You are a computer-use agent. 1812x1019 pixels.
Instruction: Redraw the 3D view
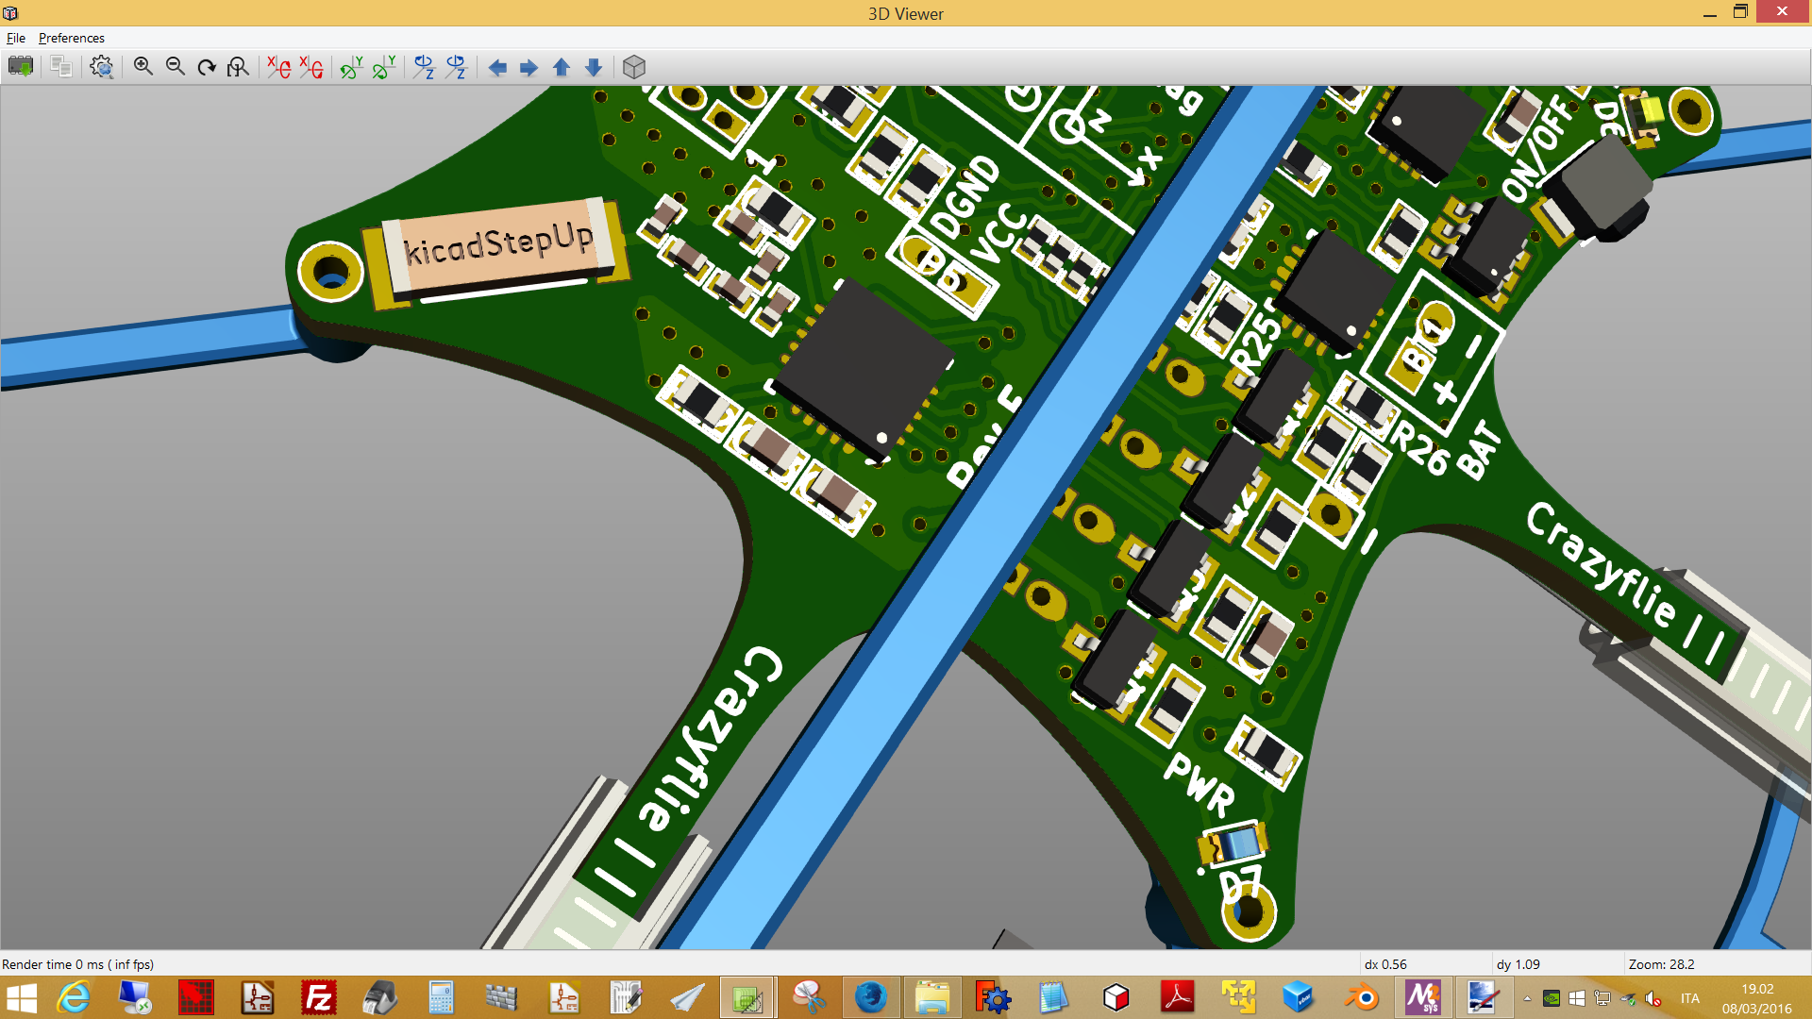coord(207,67)
